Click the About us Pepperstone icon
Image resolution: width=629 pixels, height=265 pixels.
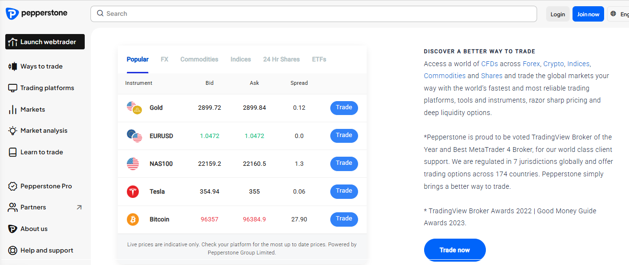pyautogui.click(x=13, y=229)
